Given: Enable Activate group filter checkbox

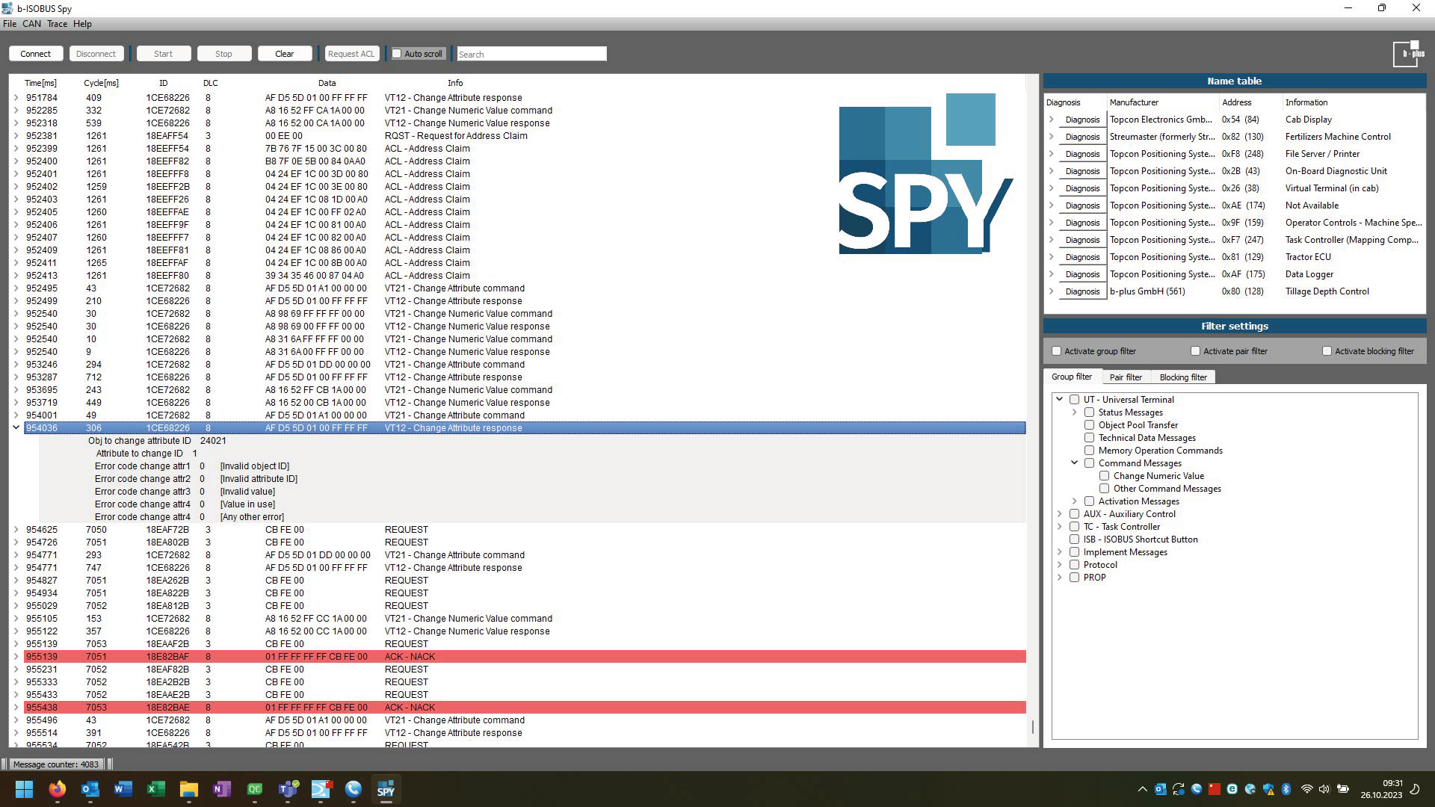Looking at the screenshot, I should 1056,351.
